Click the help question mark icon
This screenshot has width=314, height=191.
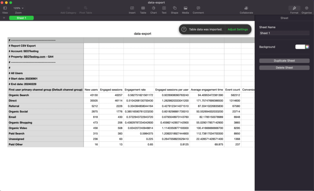point(184,29)
